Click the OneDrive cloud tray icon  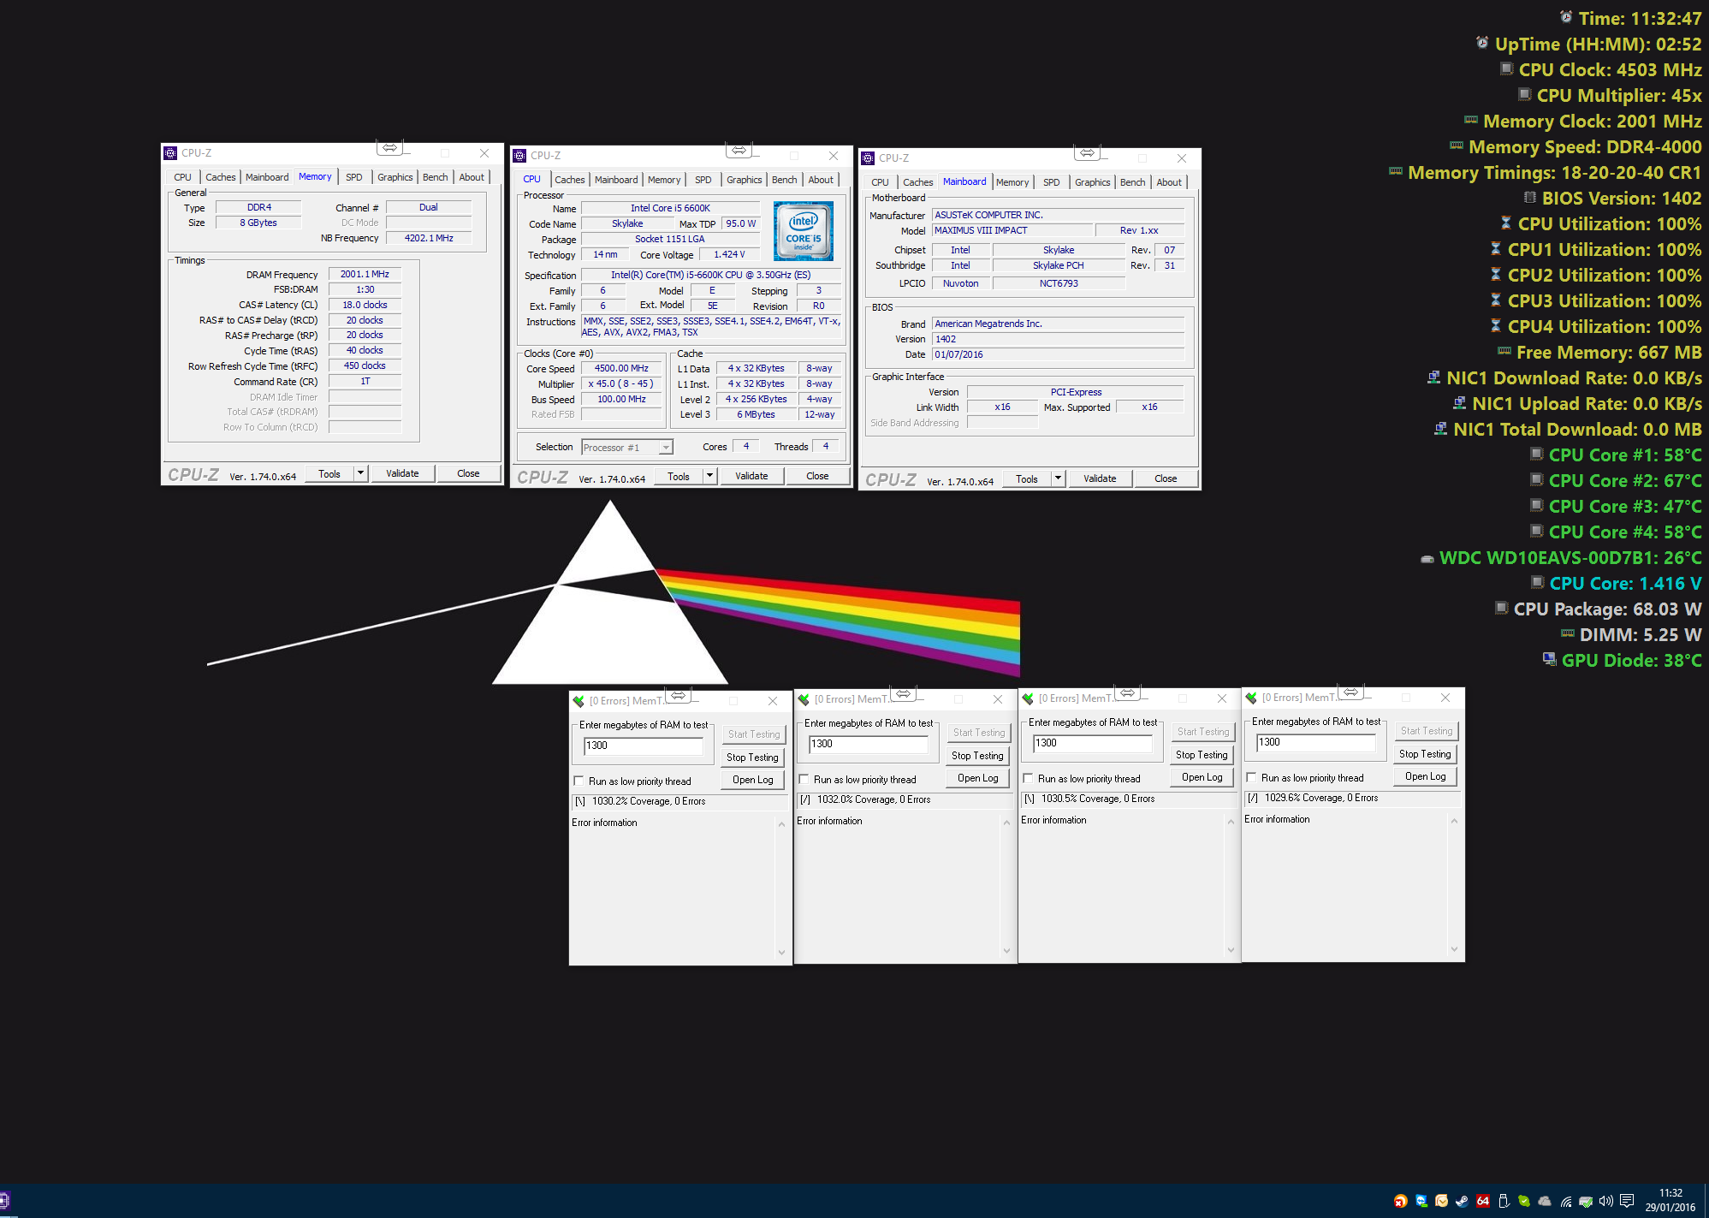pyautogui.click(x=1545, y=1201)
